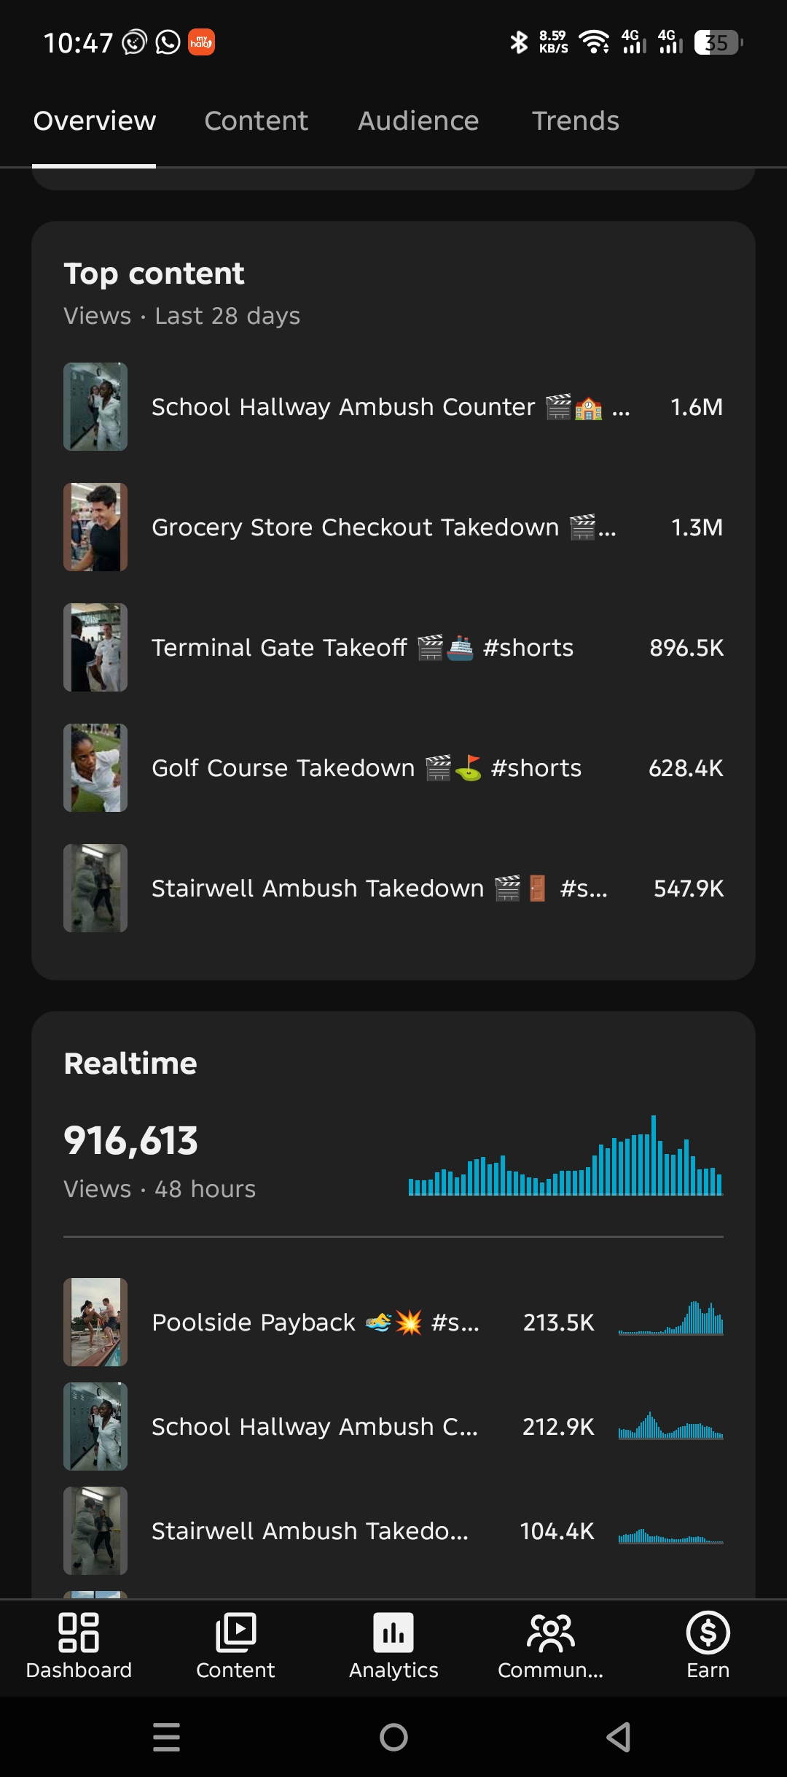Open the Dashboard icon in bottom navigation
787x1777 pixels.
[x=79, y=1632]
